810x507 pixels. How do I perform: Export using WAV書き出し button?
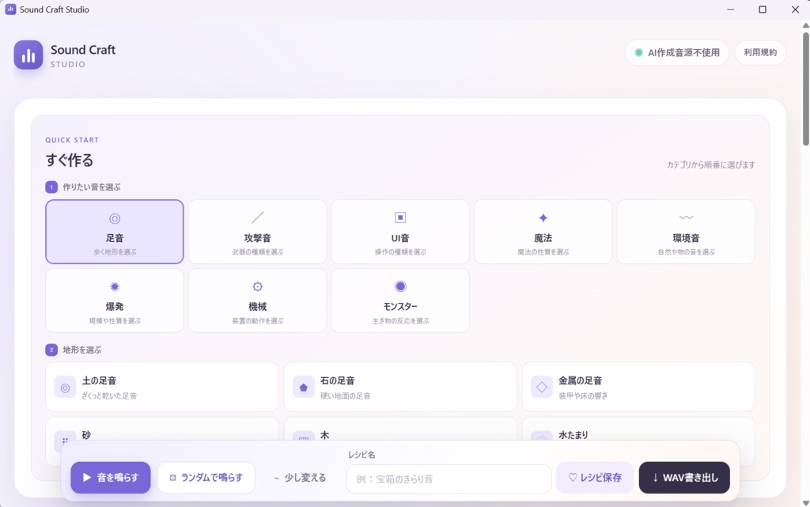click(x=684, y=478)
